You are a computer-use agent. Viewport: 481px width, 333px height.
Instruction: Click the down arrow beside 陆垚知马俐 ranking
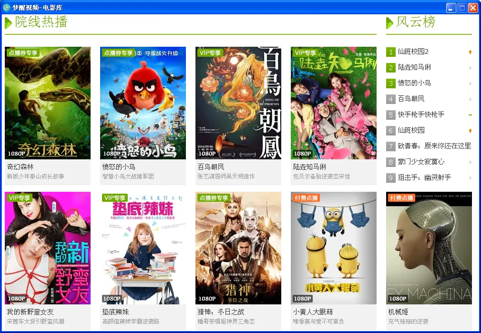coord(470,68)
